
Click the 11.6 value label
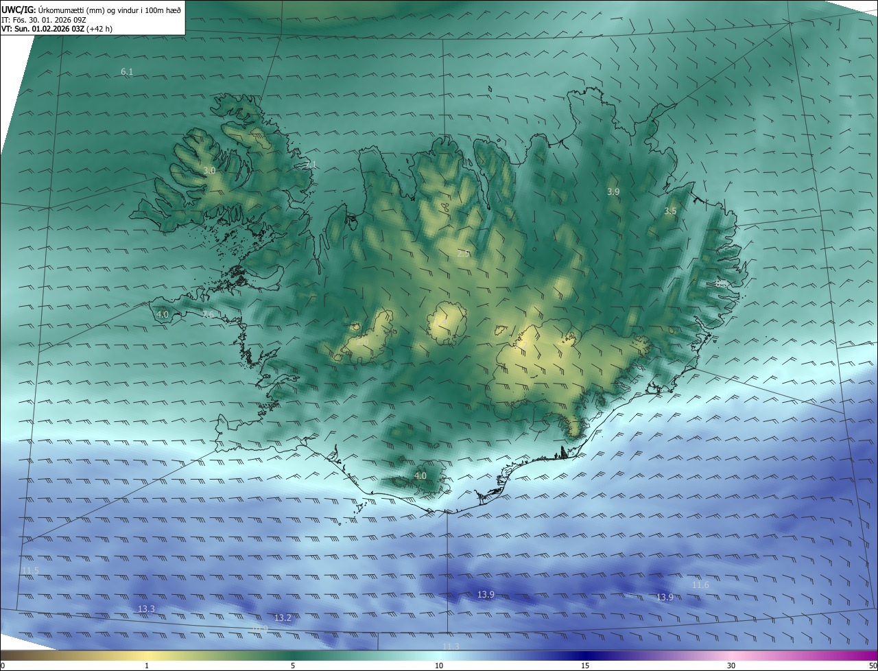[700, 585]
